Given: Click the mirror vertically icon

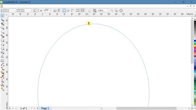Looking at the screenshot, I should (x=59, y=11).
